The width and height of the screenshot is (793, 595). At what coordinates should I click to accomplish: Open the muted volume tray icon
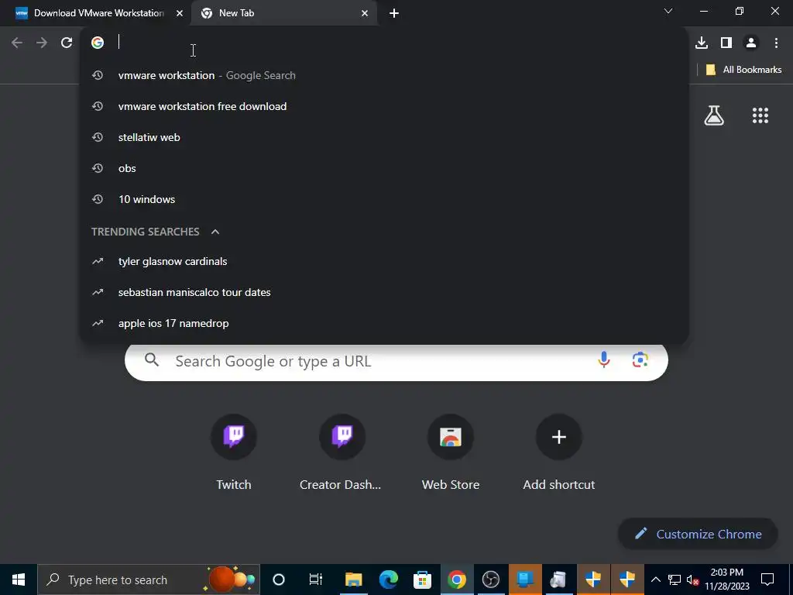(x=693, y=580)
